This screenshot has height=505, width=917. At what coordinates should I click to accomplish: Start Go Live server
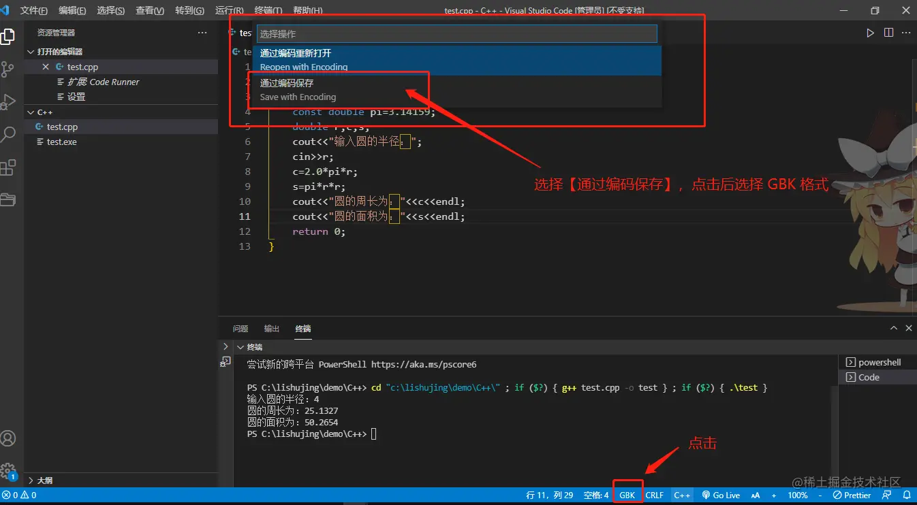pos(721,495)
